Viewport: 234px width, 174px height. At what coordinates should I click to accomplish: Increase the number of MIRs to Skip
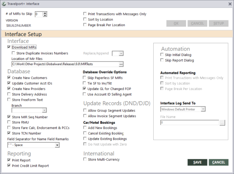point(45,13)
